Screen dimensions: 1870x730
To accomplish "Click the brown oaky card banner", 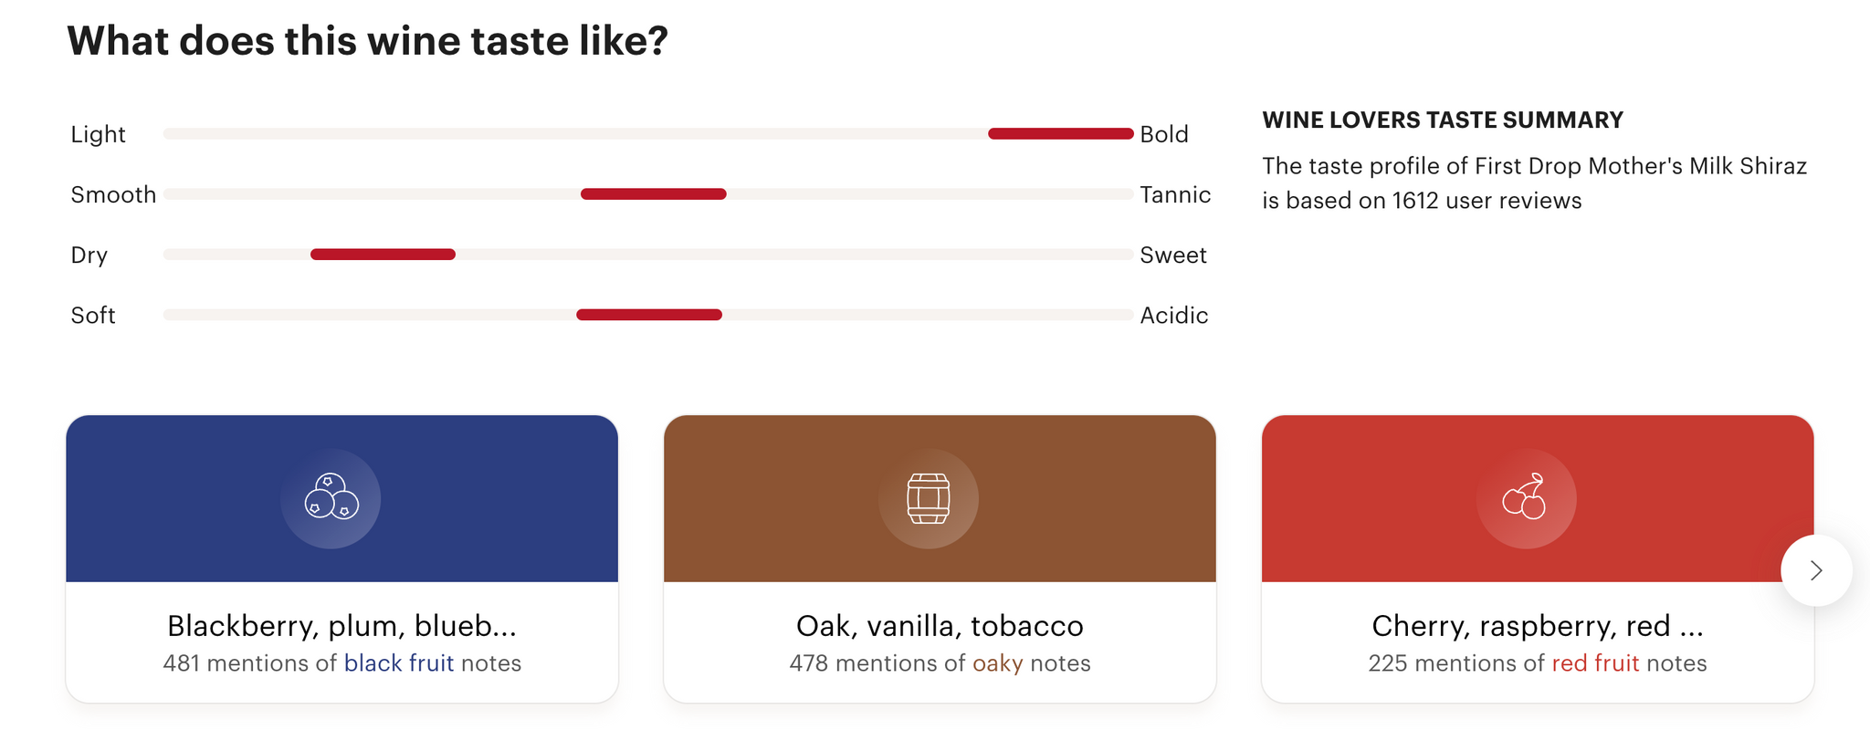I will (x=940, y=498).
